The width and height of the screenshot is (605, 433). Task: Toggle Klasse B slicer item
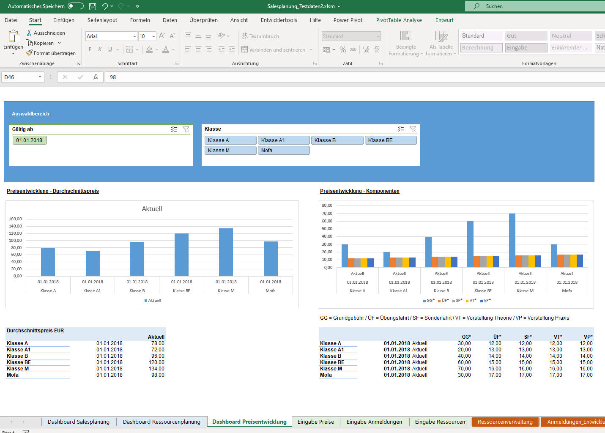pos(337,140)
